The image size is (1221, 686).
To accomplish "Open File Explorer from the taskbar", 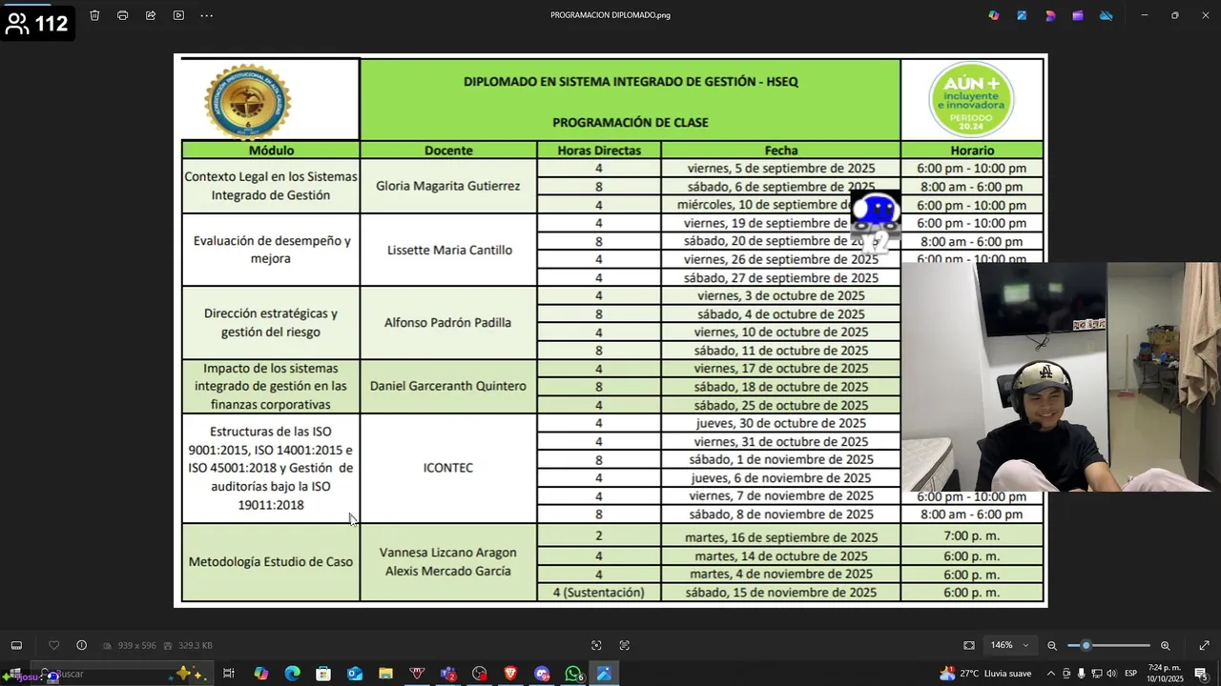I will [385, 674].
